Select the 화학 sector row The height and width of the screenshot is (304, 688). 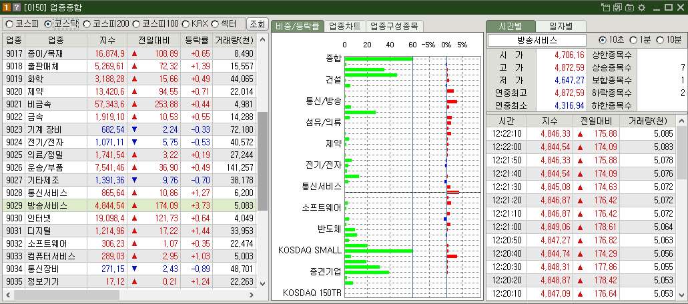130,79
